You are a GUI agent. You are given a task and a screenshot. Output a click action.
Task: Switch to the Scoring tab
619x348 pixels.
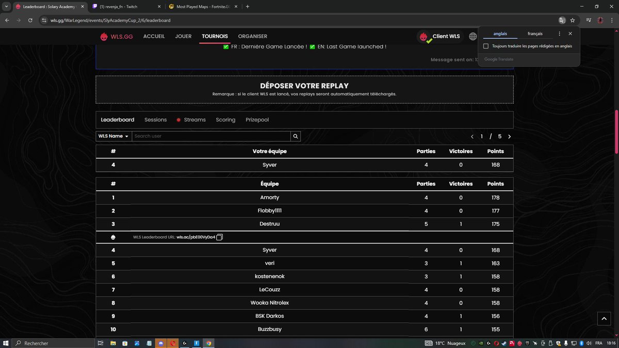(225, 120)
